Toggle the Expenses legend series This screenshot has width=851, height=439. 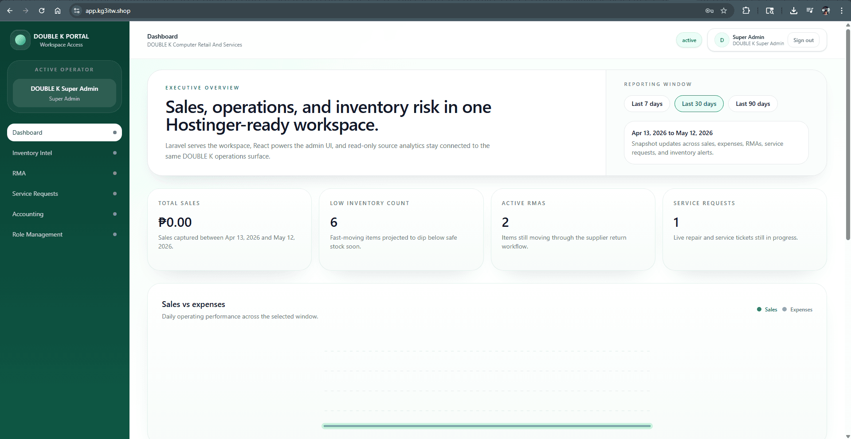[797, 310]
